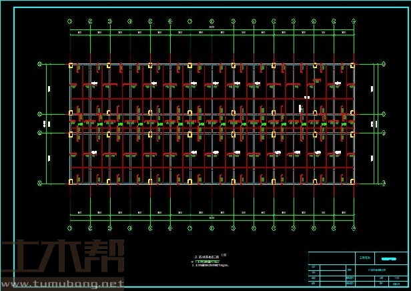Click the notes text under the drawing title
The height and width of the screenshot is (291, 411).
211,264
